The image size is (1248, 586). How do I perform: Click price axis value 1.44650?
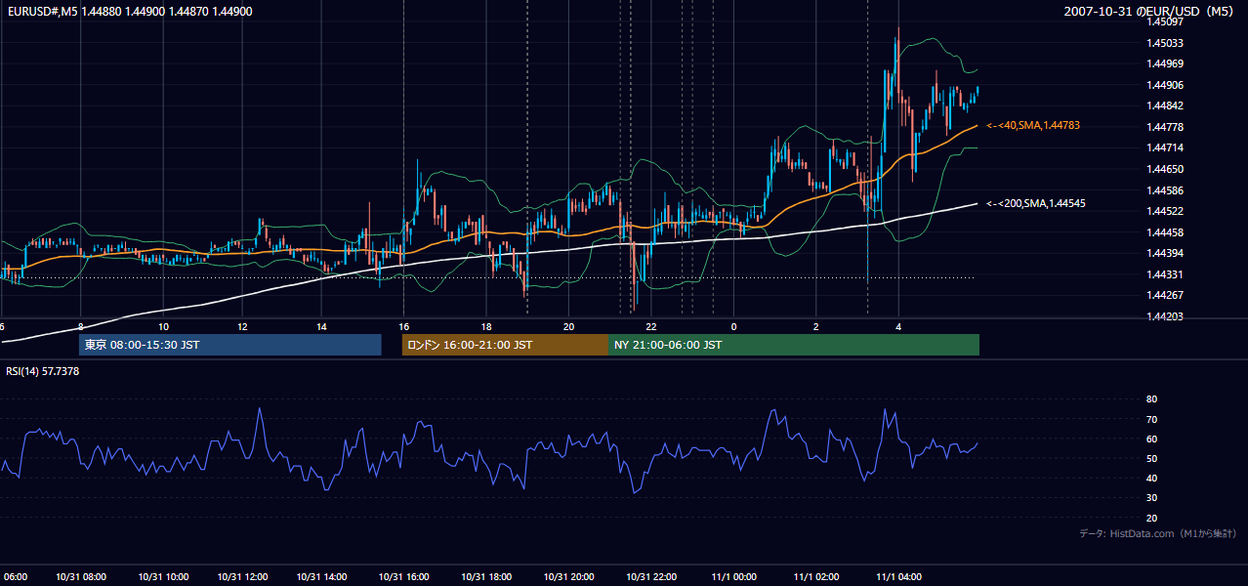pos(1164,169)
